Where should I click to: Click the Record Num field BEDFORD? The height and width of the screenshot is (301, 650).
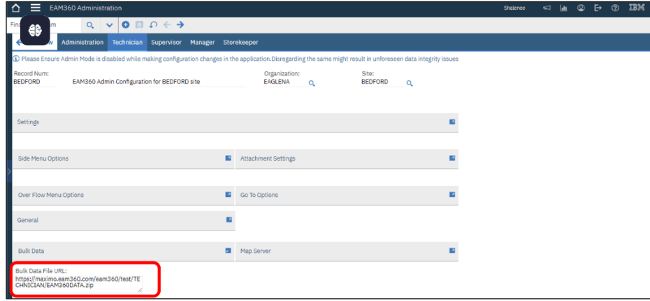[34, 82]
